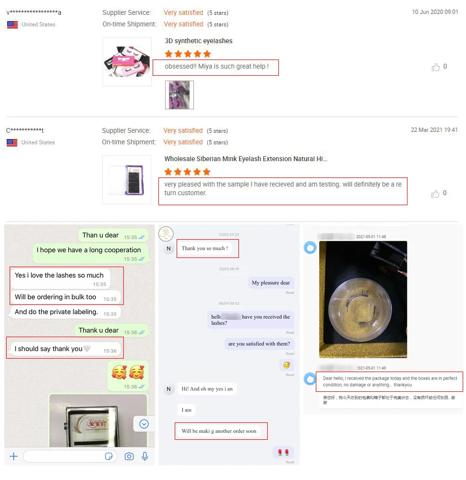Open 3D synthetic eyelashes product thumbnail
This screenshot has height=480, width=466.
click(127, 62)
